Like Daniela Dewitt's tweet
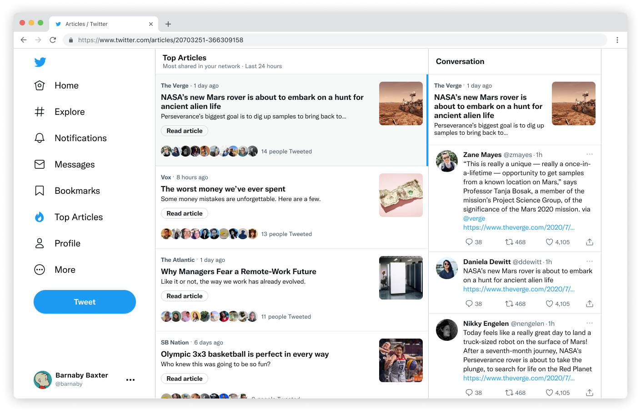This screenshot has height=413, width=641. [549, 304]
